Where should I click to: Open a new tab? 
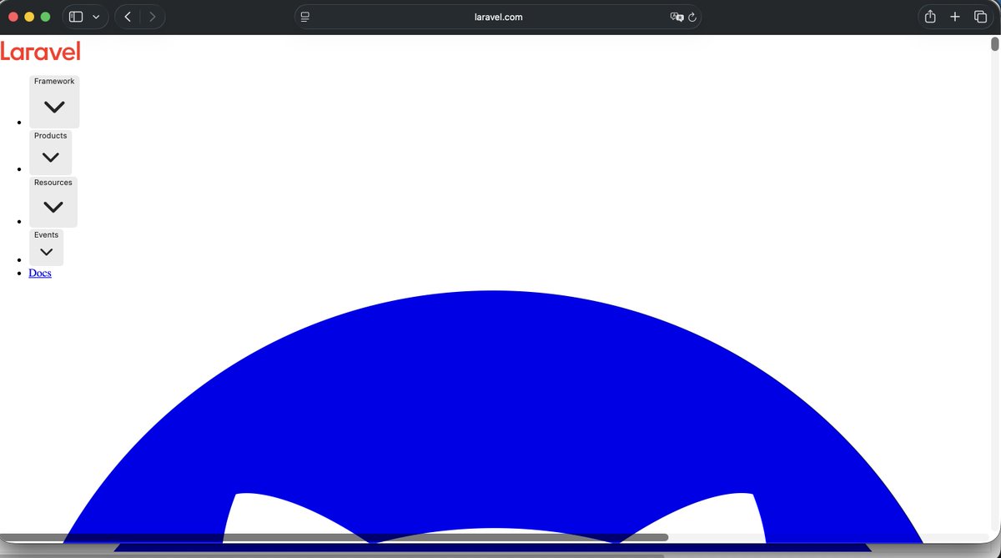pyautogui.click(x=955, y=17)
